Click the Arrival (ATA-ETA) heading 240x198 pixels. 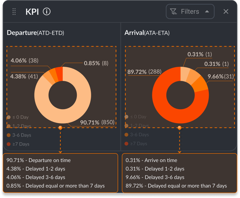(x=147, y=33)
